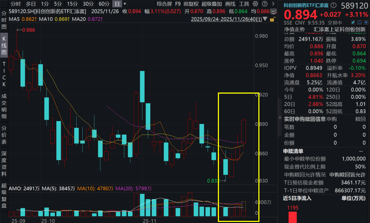Click the stock code 589120
370x223 pixels.
click(354, 5)
